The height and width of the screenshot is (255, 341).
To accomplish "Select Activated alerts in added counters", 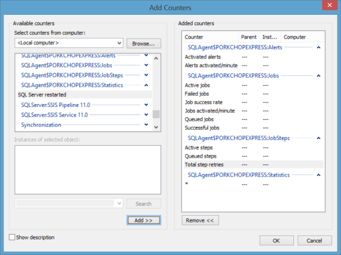I will coord(253,57).
